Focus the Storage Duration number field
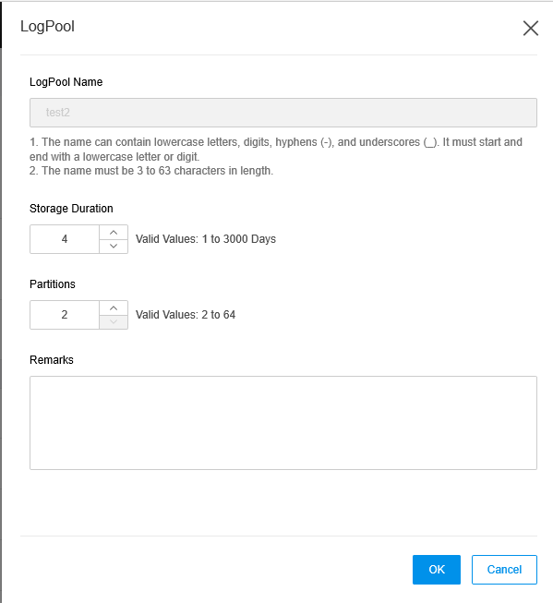This screenshot has width=553, height=603. point(65,239)
